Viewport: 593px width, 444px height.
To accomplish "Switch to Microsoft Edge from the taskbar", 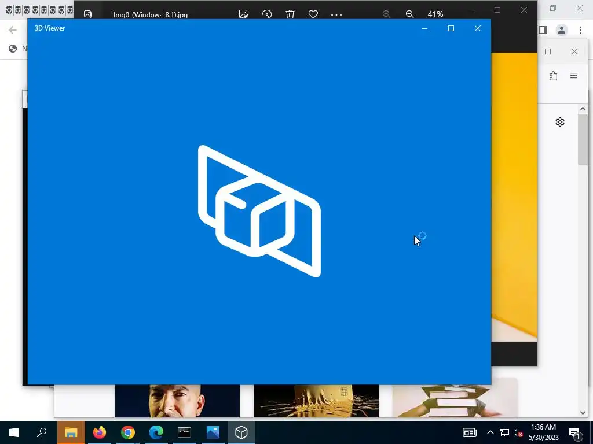I will pos(156,432).
